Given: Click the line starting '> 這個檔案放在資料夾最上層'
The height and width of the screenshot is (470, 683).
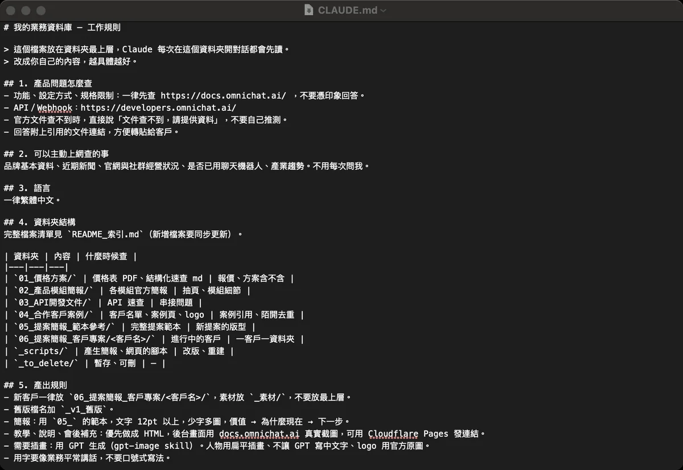Looking at the screenshot, I should click(x=147, y=49).
